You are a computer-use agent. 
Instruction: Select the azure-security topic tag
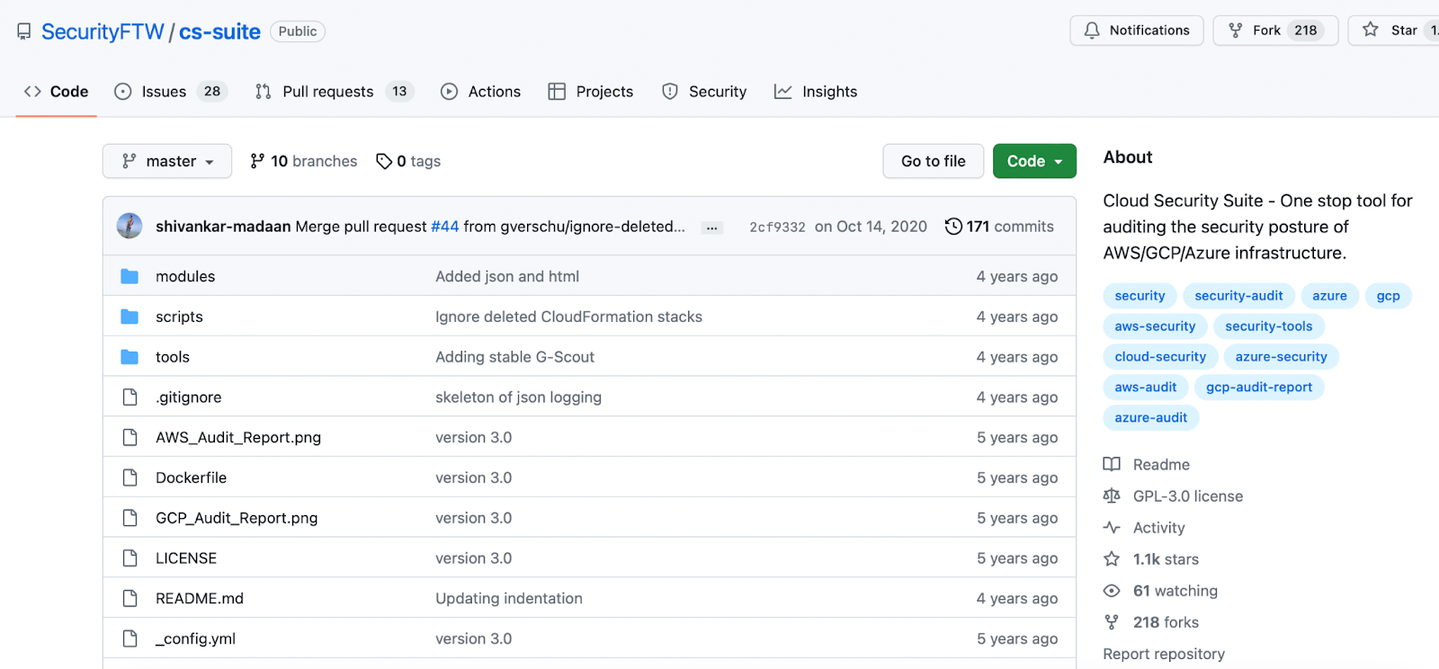pyautogui.click(x=1282, y=357)
